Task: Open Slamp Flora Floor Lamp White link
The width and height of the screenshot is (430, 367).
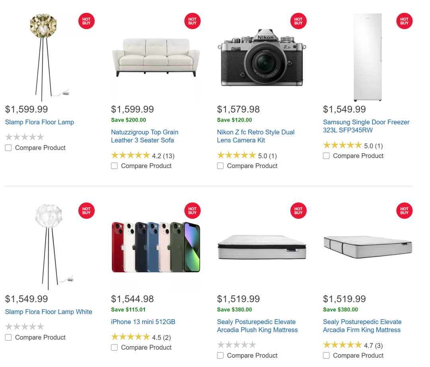Action: [x=49, y=312]
